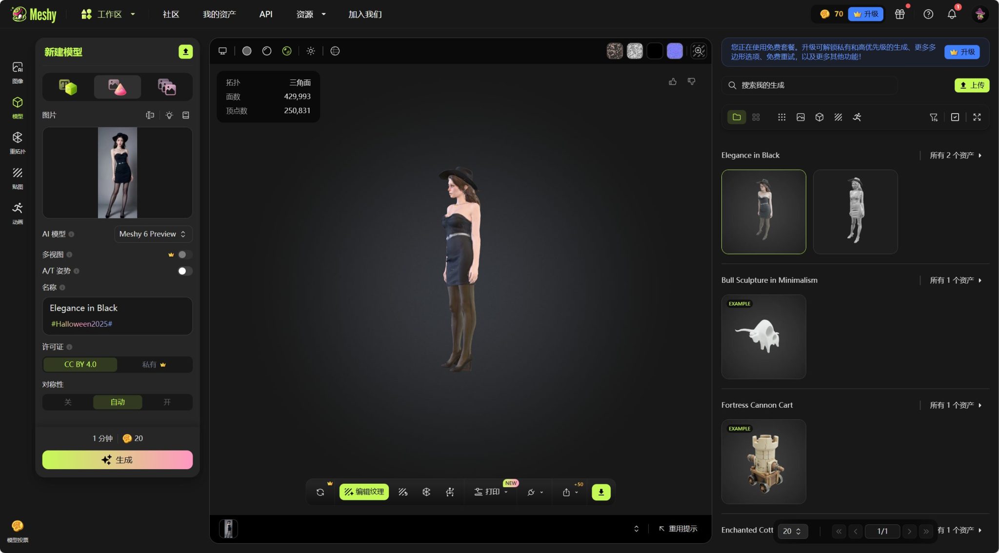999x553 pixels.
Task: Expand Elegance in Black all assets
Action: click(x=955, y=155)
